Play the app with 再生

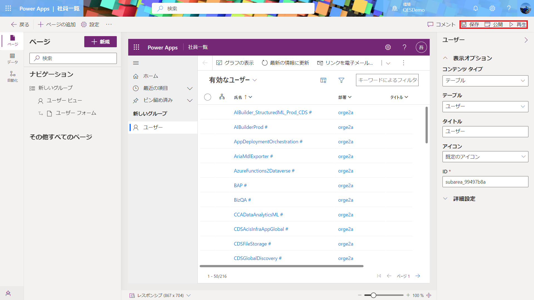[518, 24]
